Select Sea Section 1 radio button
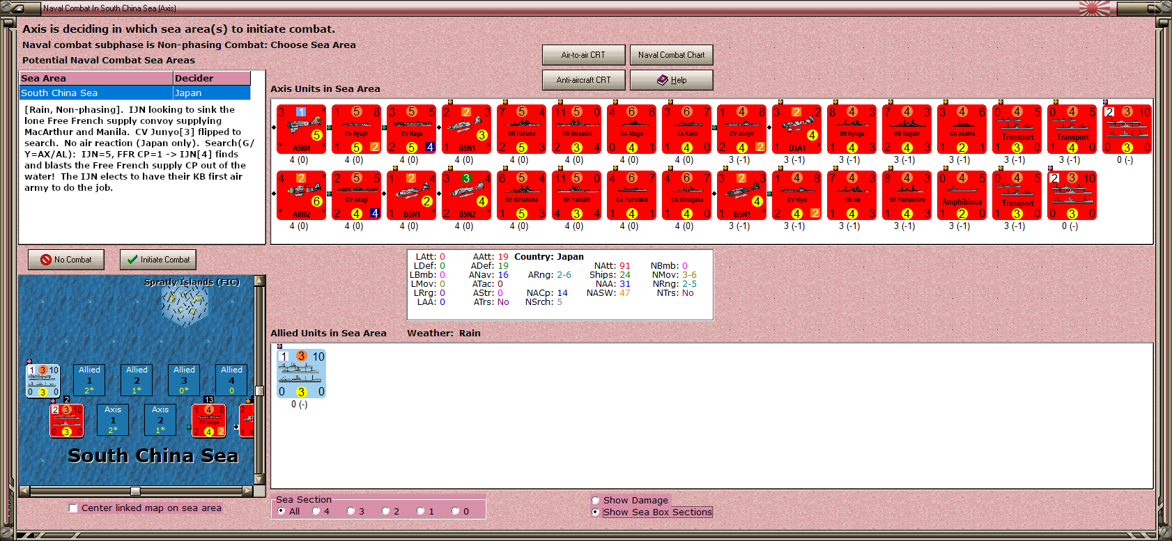1172x541 pixels. coord(421,511)
